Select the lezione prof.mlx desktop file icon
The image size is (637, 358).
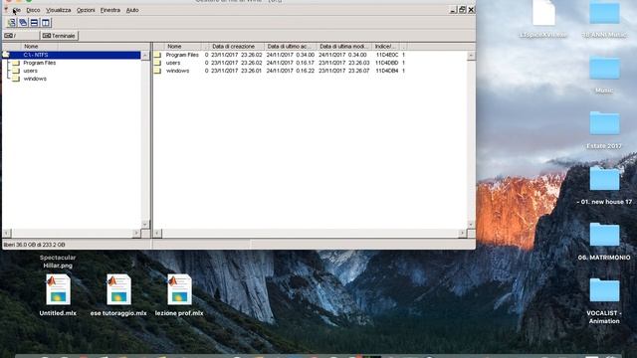point(179,289)
